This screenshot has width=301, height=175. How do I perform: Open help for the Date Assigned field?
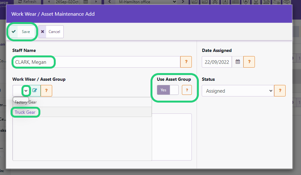click(x=249, y=62)
